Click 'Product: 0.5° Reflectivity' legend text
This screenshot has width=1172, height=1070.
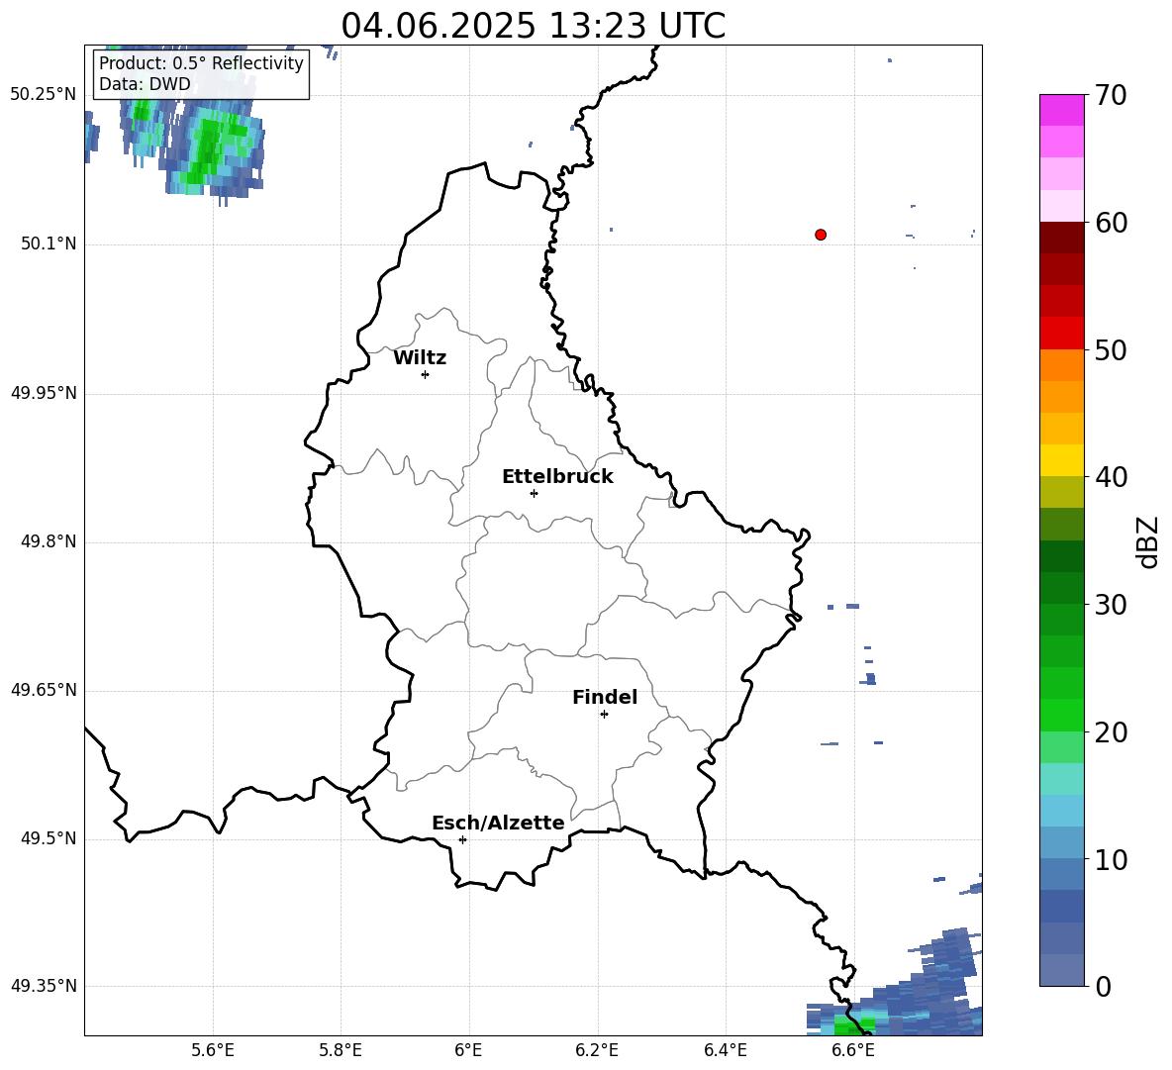tap(201, 62)
